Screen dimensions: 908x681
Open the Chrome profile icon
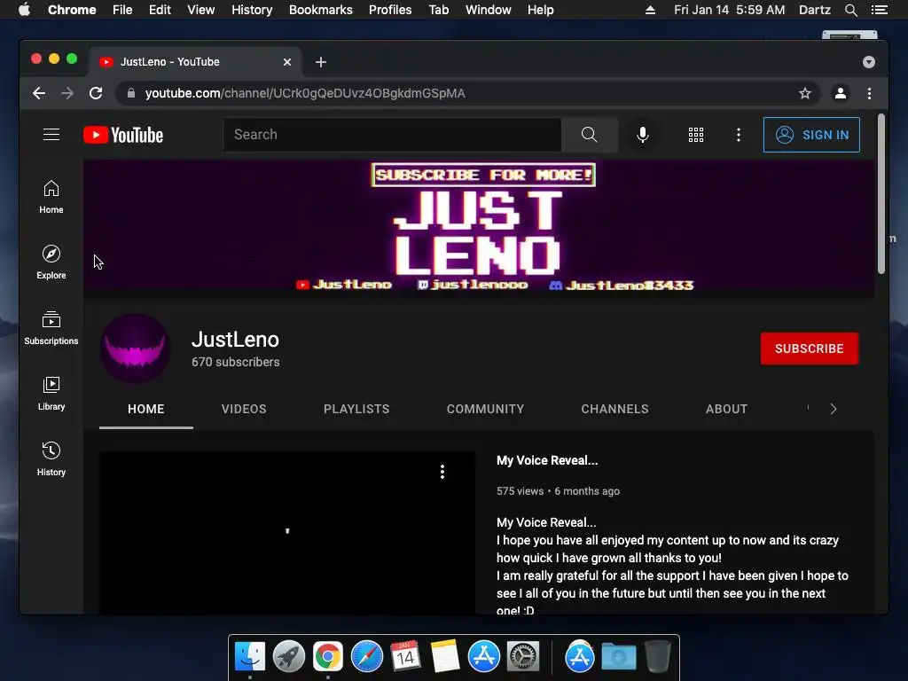[x=841, y=93]
